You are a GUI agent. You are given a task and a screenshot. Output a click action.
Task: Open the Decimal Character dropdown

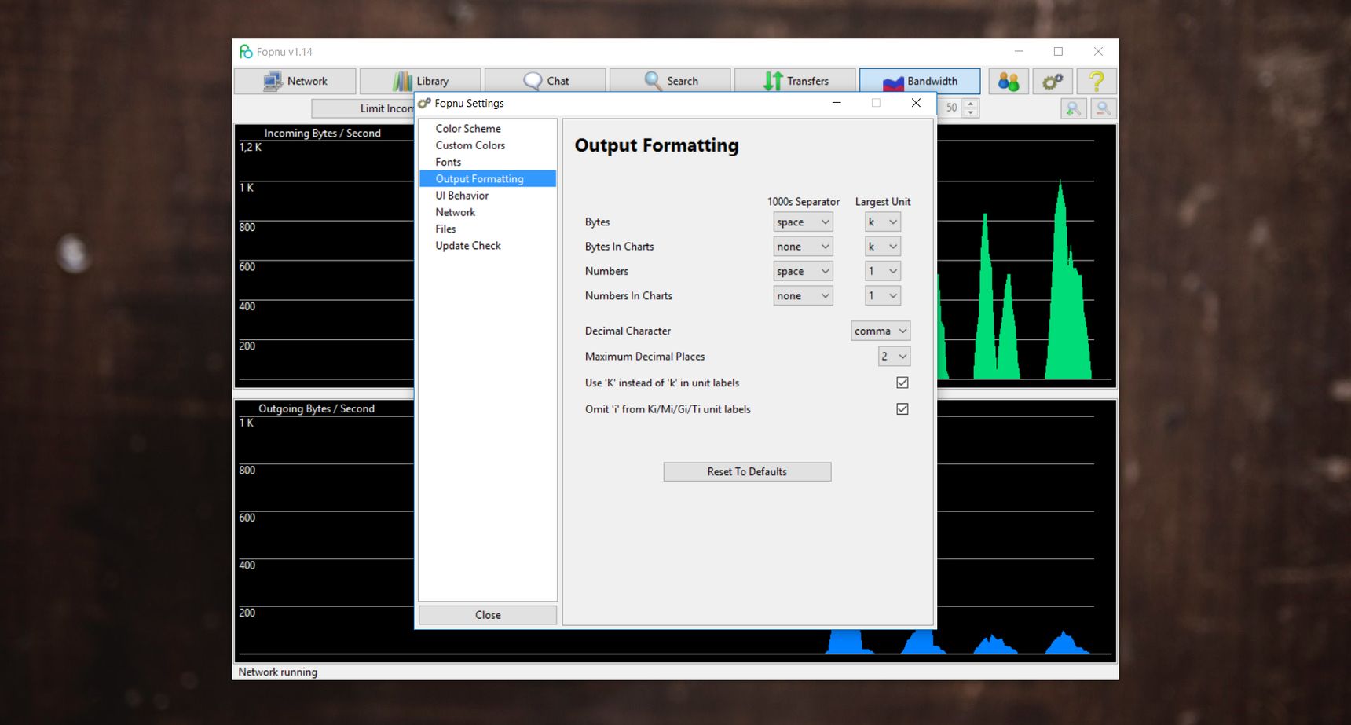click(x=881, y=331)
